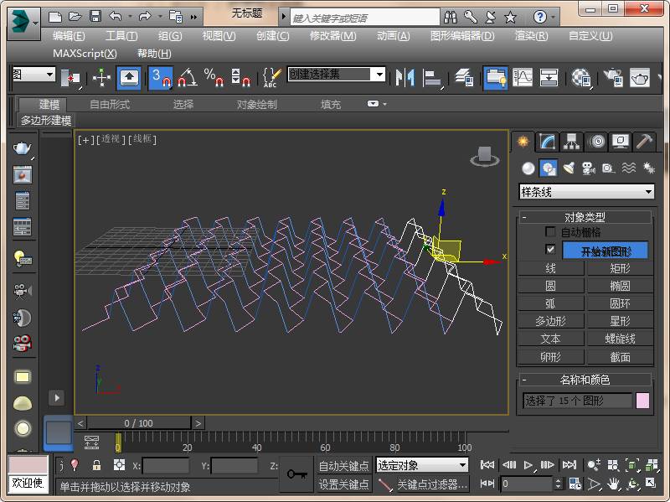Open the Curve Editor from the toolbar
670x502 pixels.
[x=523, y=78]
